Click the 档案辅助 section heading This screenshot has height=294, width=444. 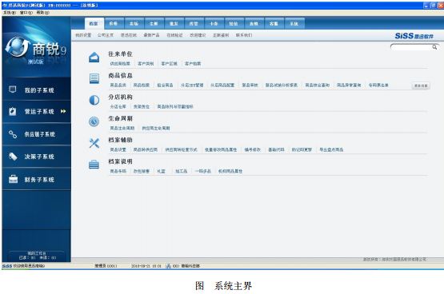[120, 140]
